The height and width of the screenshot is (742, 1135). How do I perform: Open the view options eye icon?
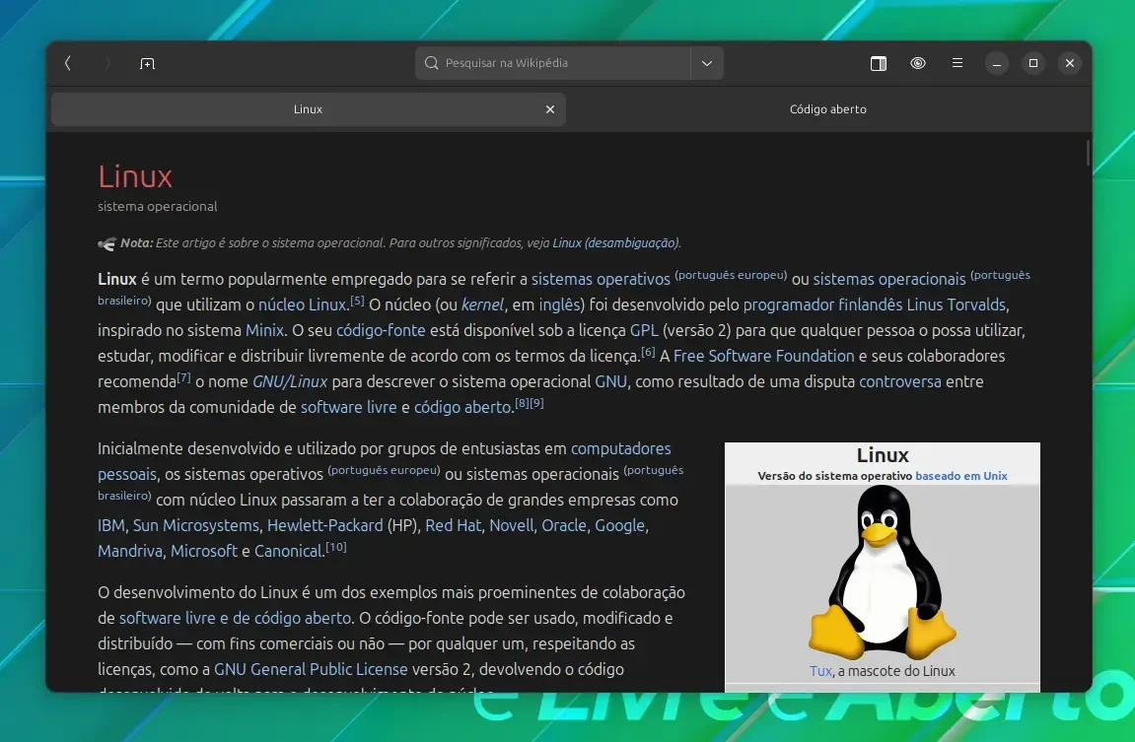click(918, 64)
